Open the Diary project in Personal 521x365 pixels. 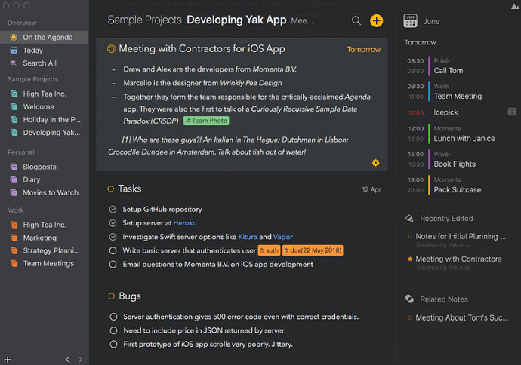[x=31, y=180]
